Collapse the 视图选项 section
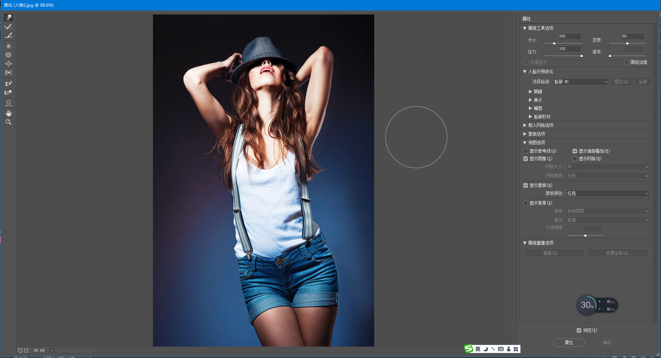This screenshot has width=661, height=358. click(x=525, y=143)
